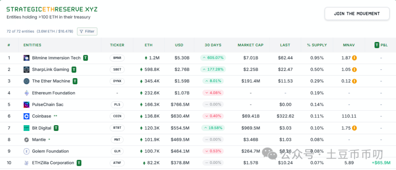Viewport: 396px width, 170px height.
Task: Click the +$65.9M P&L value
Action: point(381,163)
